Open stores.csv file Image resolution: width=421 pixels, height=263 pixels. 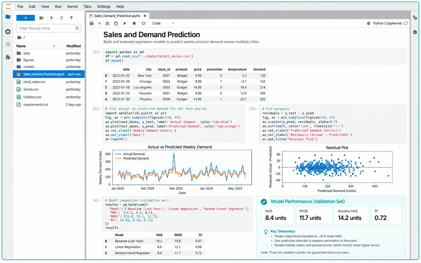[49, 89]
